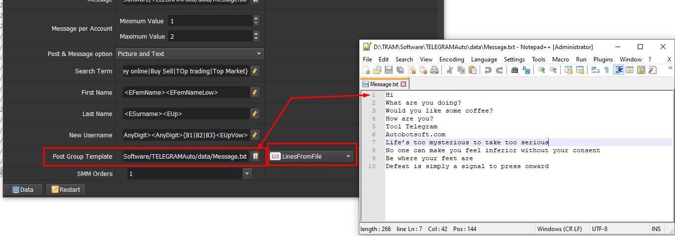Click the Cut scissors icon
The width and height of the screenshot is (675, 236).
[449, 70]
